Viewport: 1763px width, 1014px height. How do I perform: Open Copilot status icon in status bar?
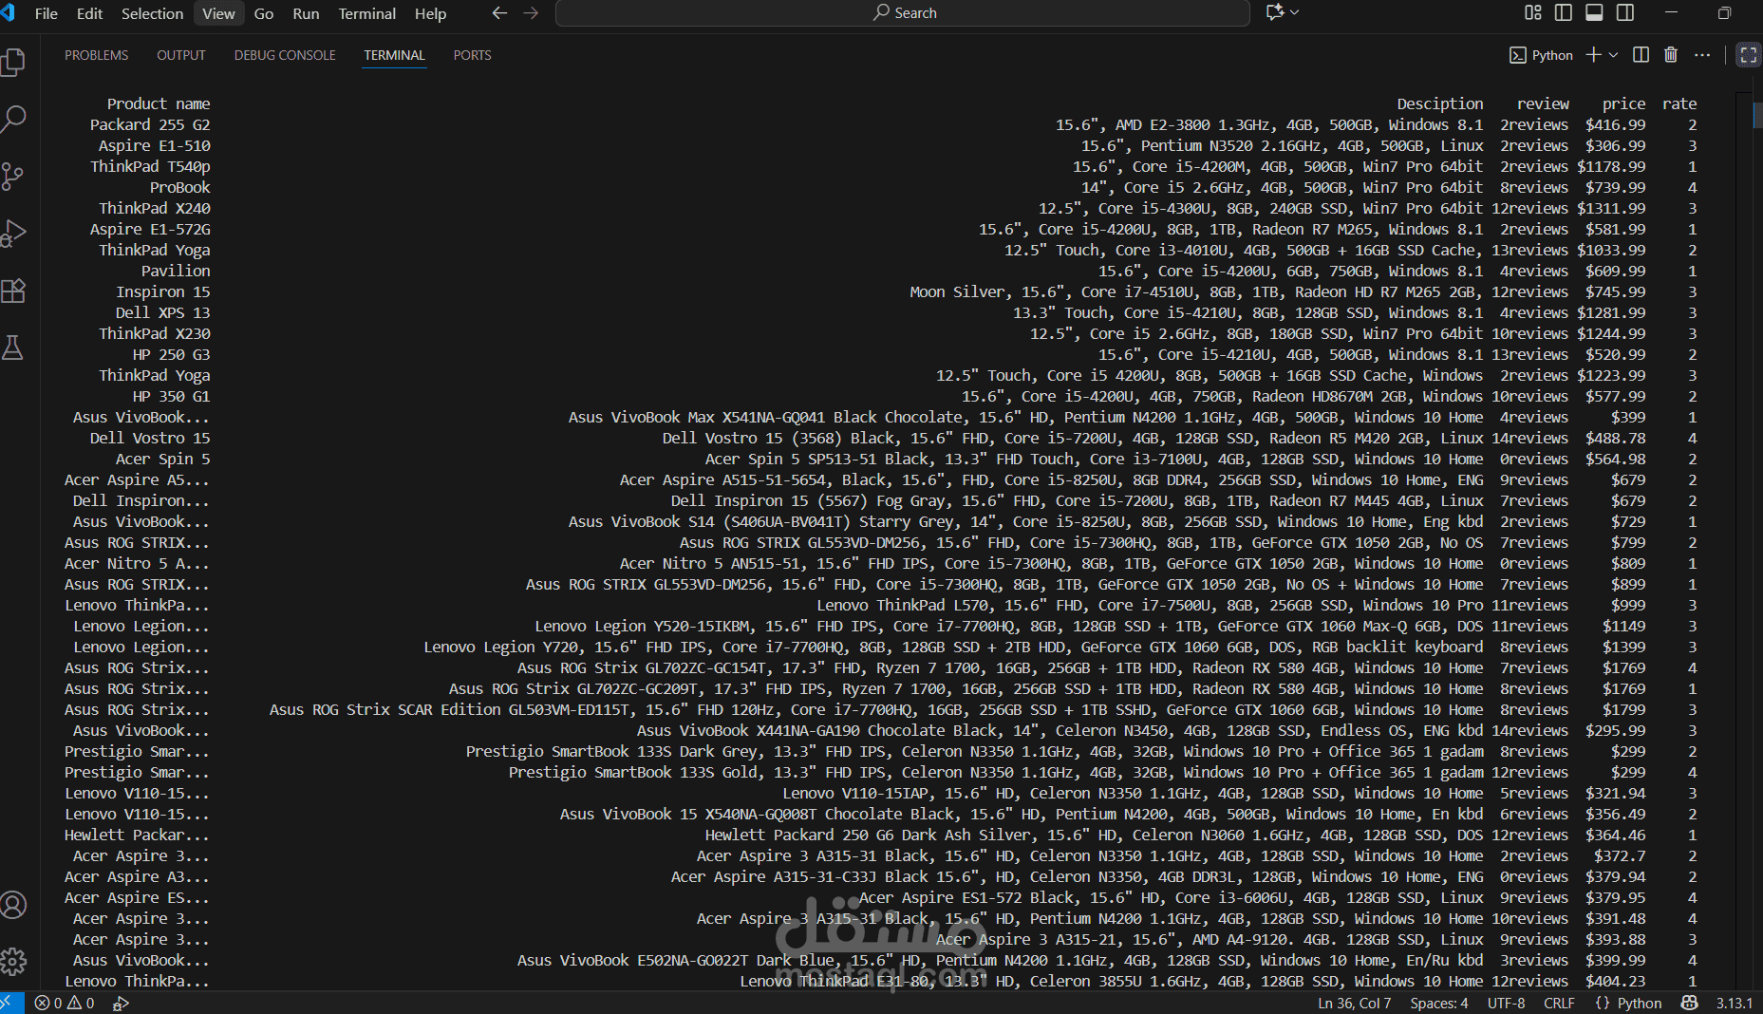pyautogui.click(x=1689, y=1003)
